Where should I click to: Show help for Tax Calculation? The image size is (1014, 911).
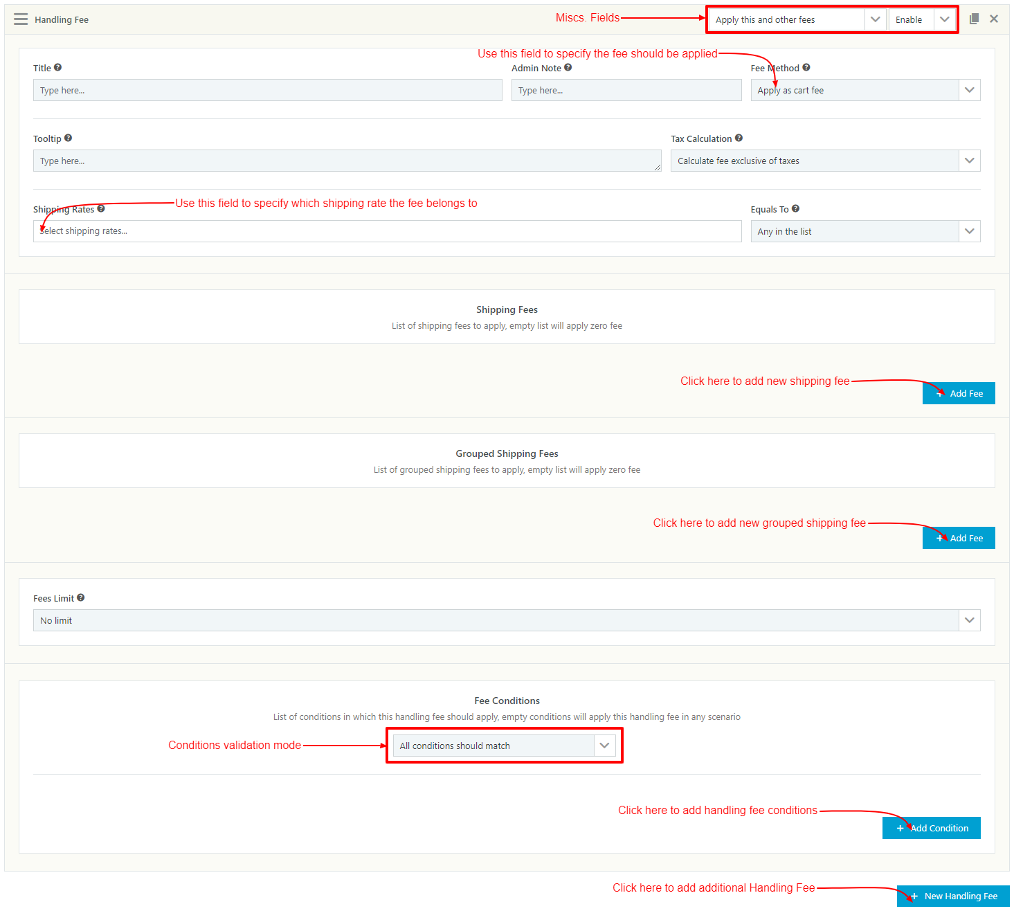pos(739,138)
